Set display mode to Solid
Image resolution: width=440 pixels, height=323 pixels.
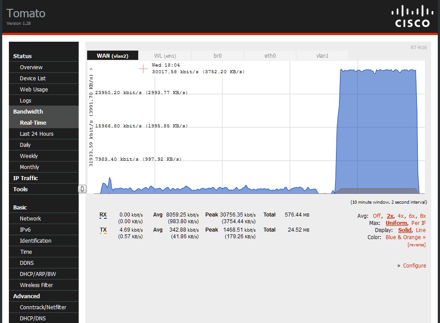[x=405, y=230]
